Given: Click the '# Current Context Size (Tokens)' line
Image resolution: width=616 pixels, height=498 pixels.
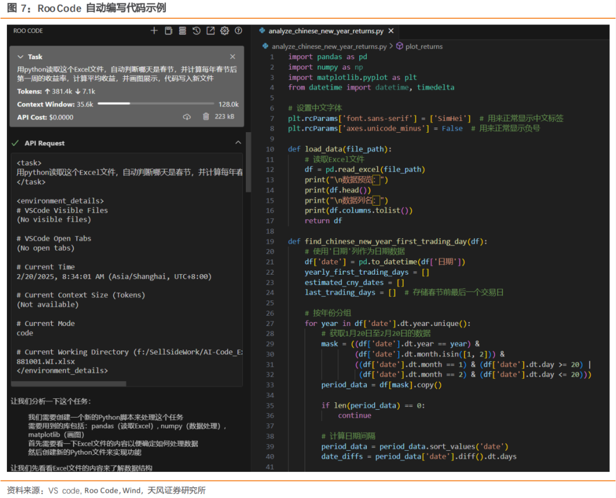Looking at the screenshot, I should [x=81, y=295].
